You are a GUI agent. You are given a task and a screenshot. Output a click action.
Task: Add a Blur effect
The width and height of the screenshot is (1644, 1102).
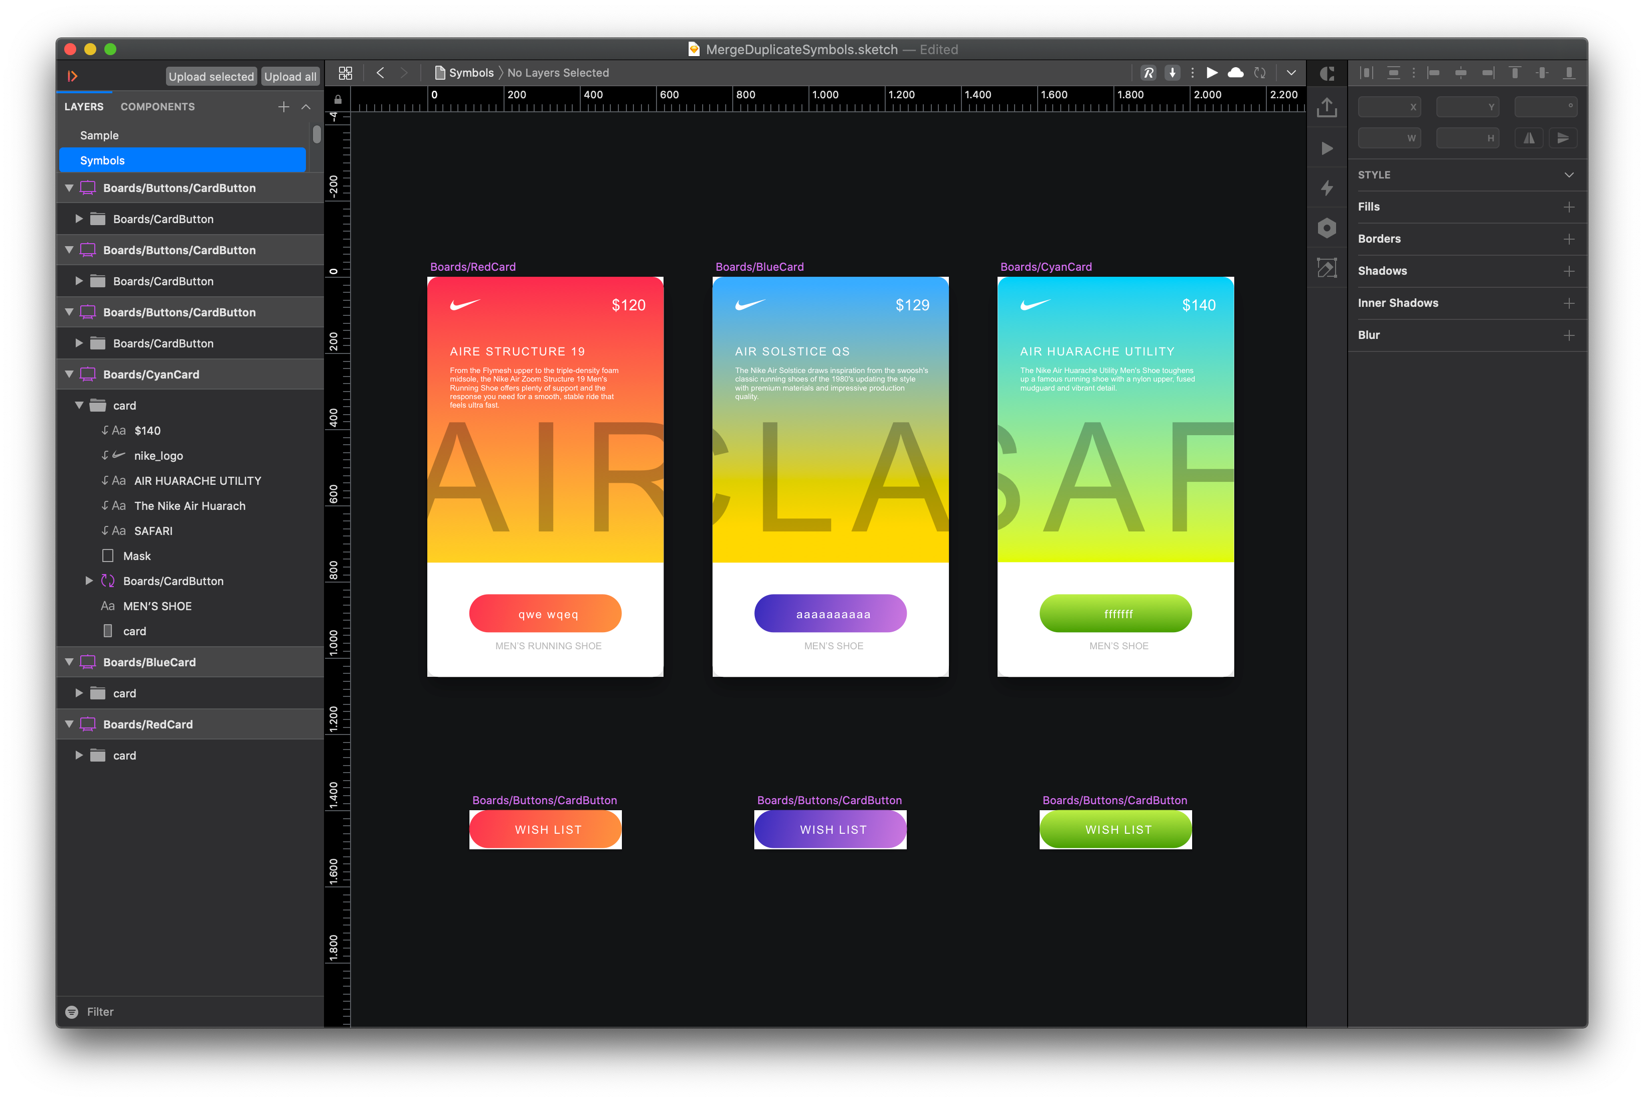coord(1569,336)
